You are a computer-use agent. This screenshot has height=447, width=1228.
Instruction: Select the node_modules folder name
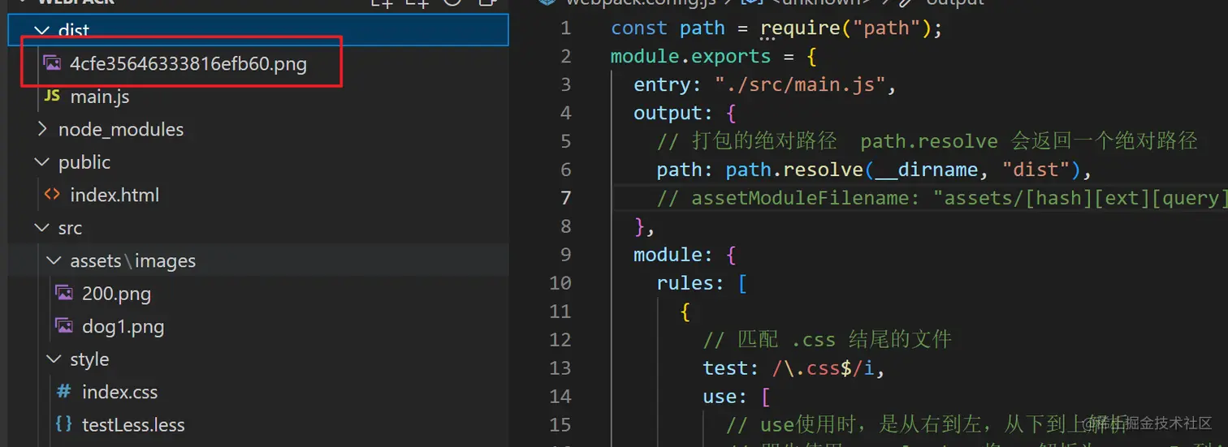pyautogui.click(x=121, y=130)
